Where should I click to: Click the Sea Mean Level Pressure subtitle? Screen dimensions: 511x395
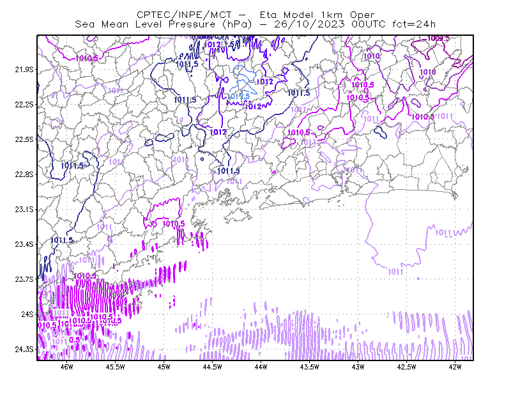coord(255,24)
